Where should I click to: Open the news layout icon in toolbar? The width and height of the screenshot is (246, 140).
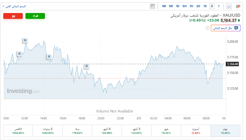(152, 6)
